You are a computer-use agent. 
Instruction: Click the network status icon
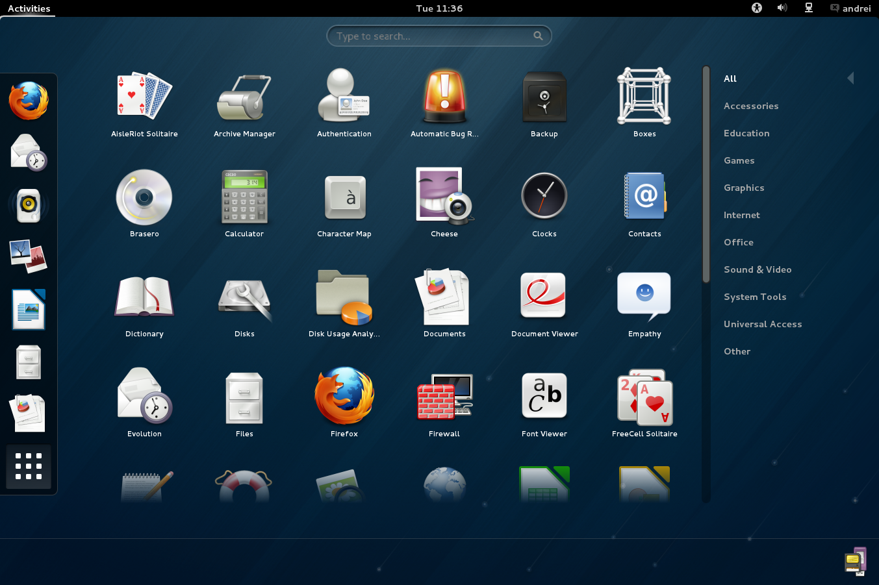[809, 8]
